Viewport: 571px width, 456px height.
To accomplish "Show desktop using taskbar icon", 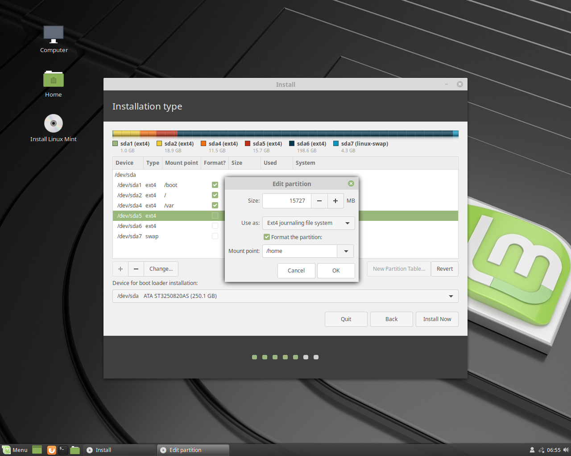I will point(37,450).
